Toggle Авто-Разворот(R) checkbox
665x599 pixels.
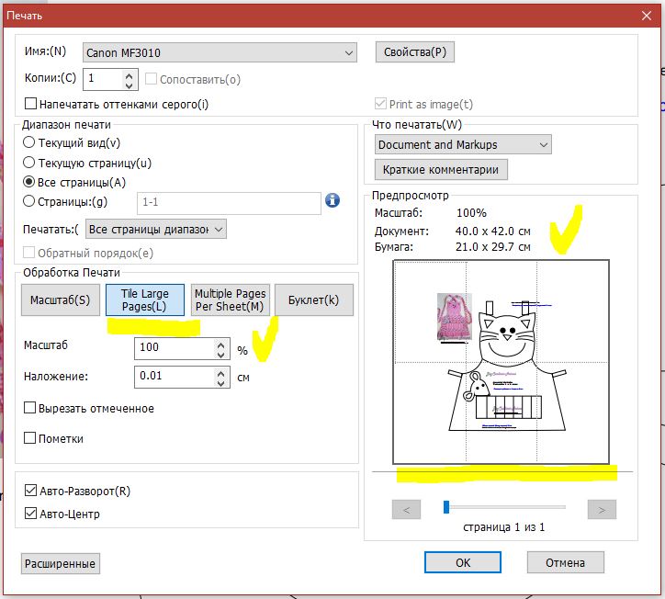(30, 491)
